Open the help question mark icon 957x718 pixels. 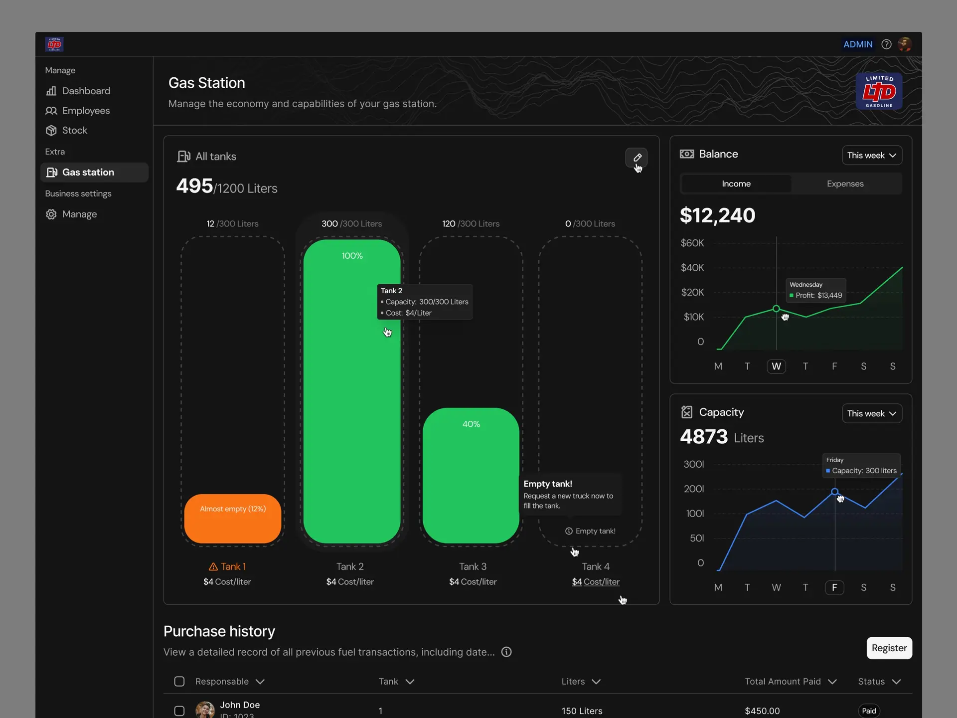click(x=886, y=44)
